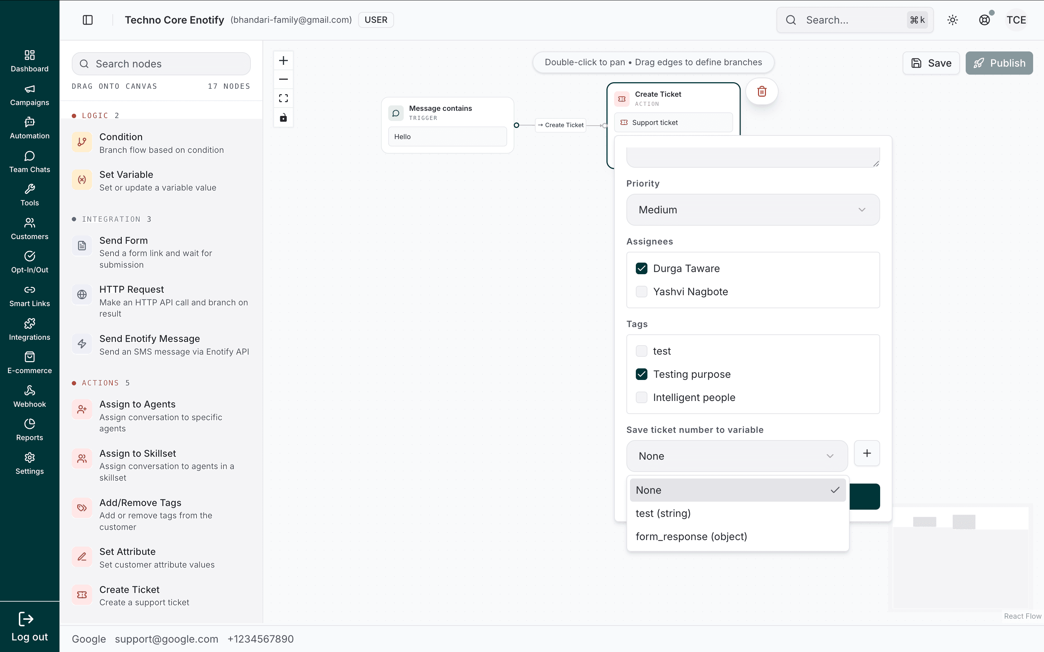Toggle canvas interactivity lock

click(283, 117)
